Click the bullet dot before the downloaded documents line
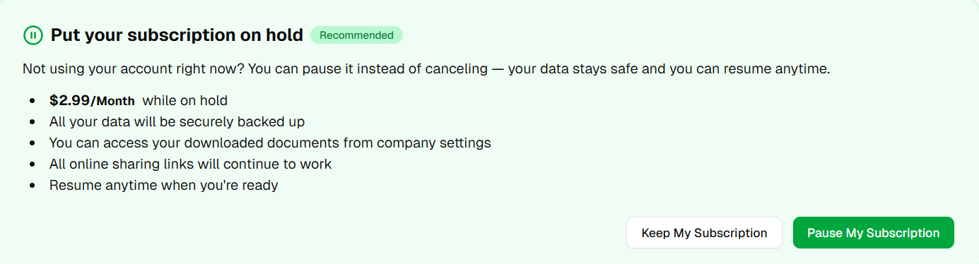The height and width of the screenshot is (264, 979). [x=33, y=143]
